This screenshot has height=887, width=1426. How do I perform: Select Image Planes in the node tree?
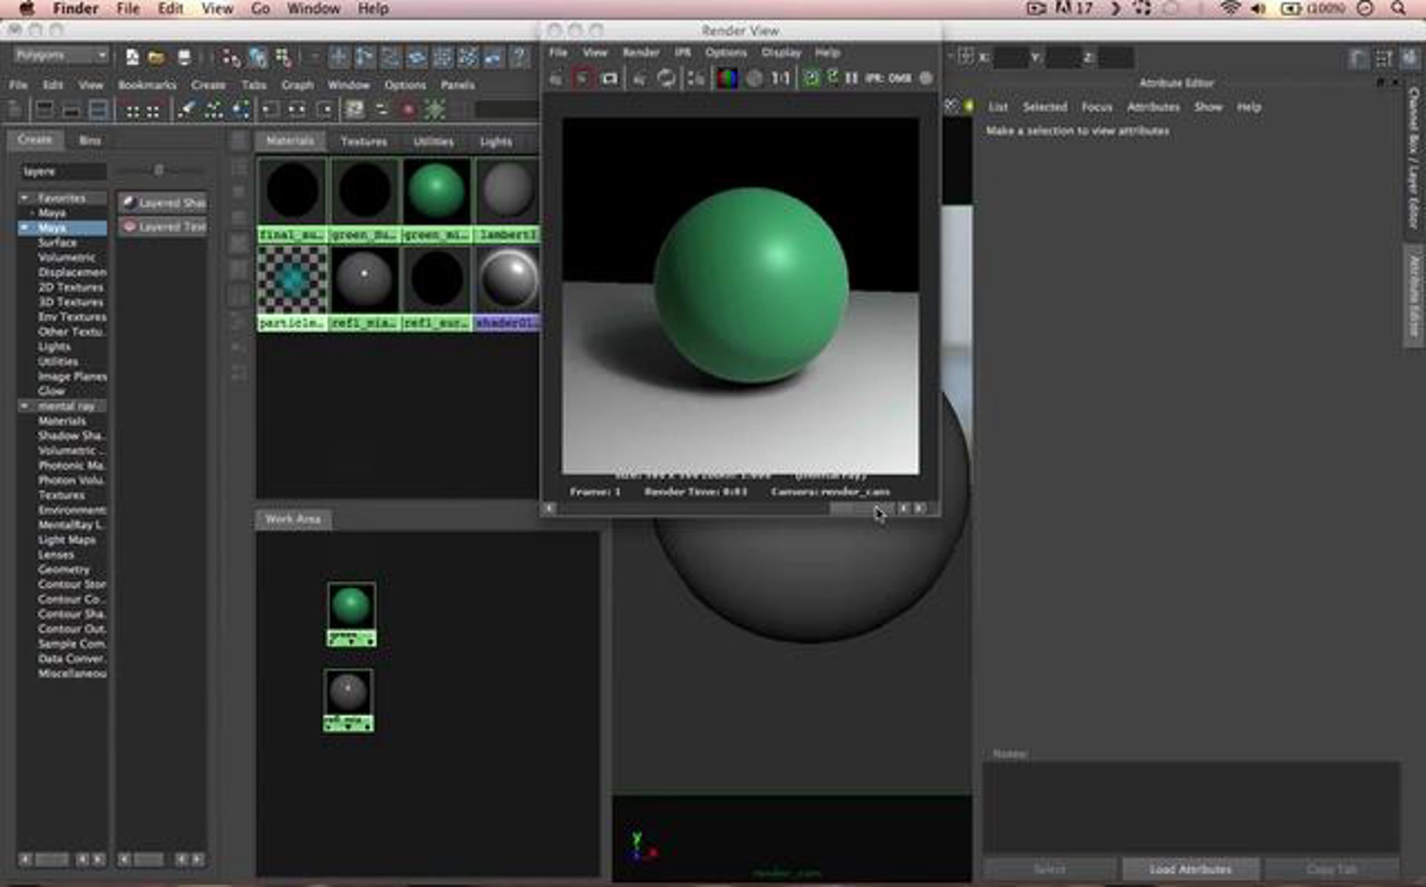[72, 376]
